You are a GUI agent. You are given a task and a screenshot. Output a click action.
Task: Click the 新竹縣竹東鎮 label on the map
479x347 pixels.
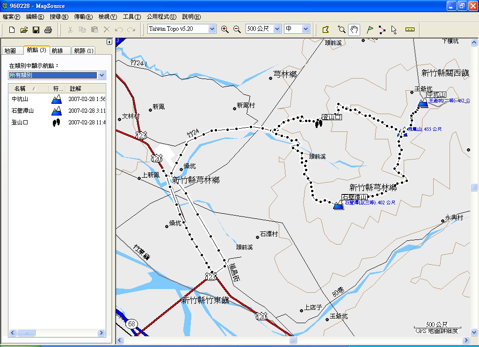tap(205, 300)
